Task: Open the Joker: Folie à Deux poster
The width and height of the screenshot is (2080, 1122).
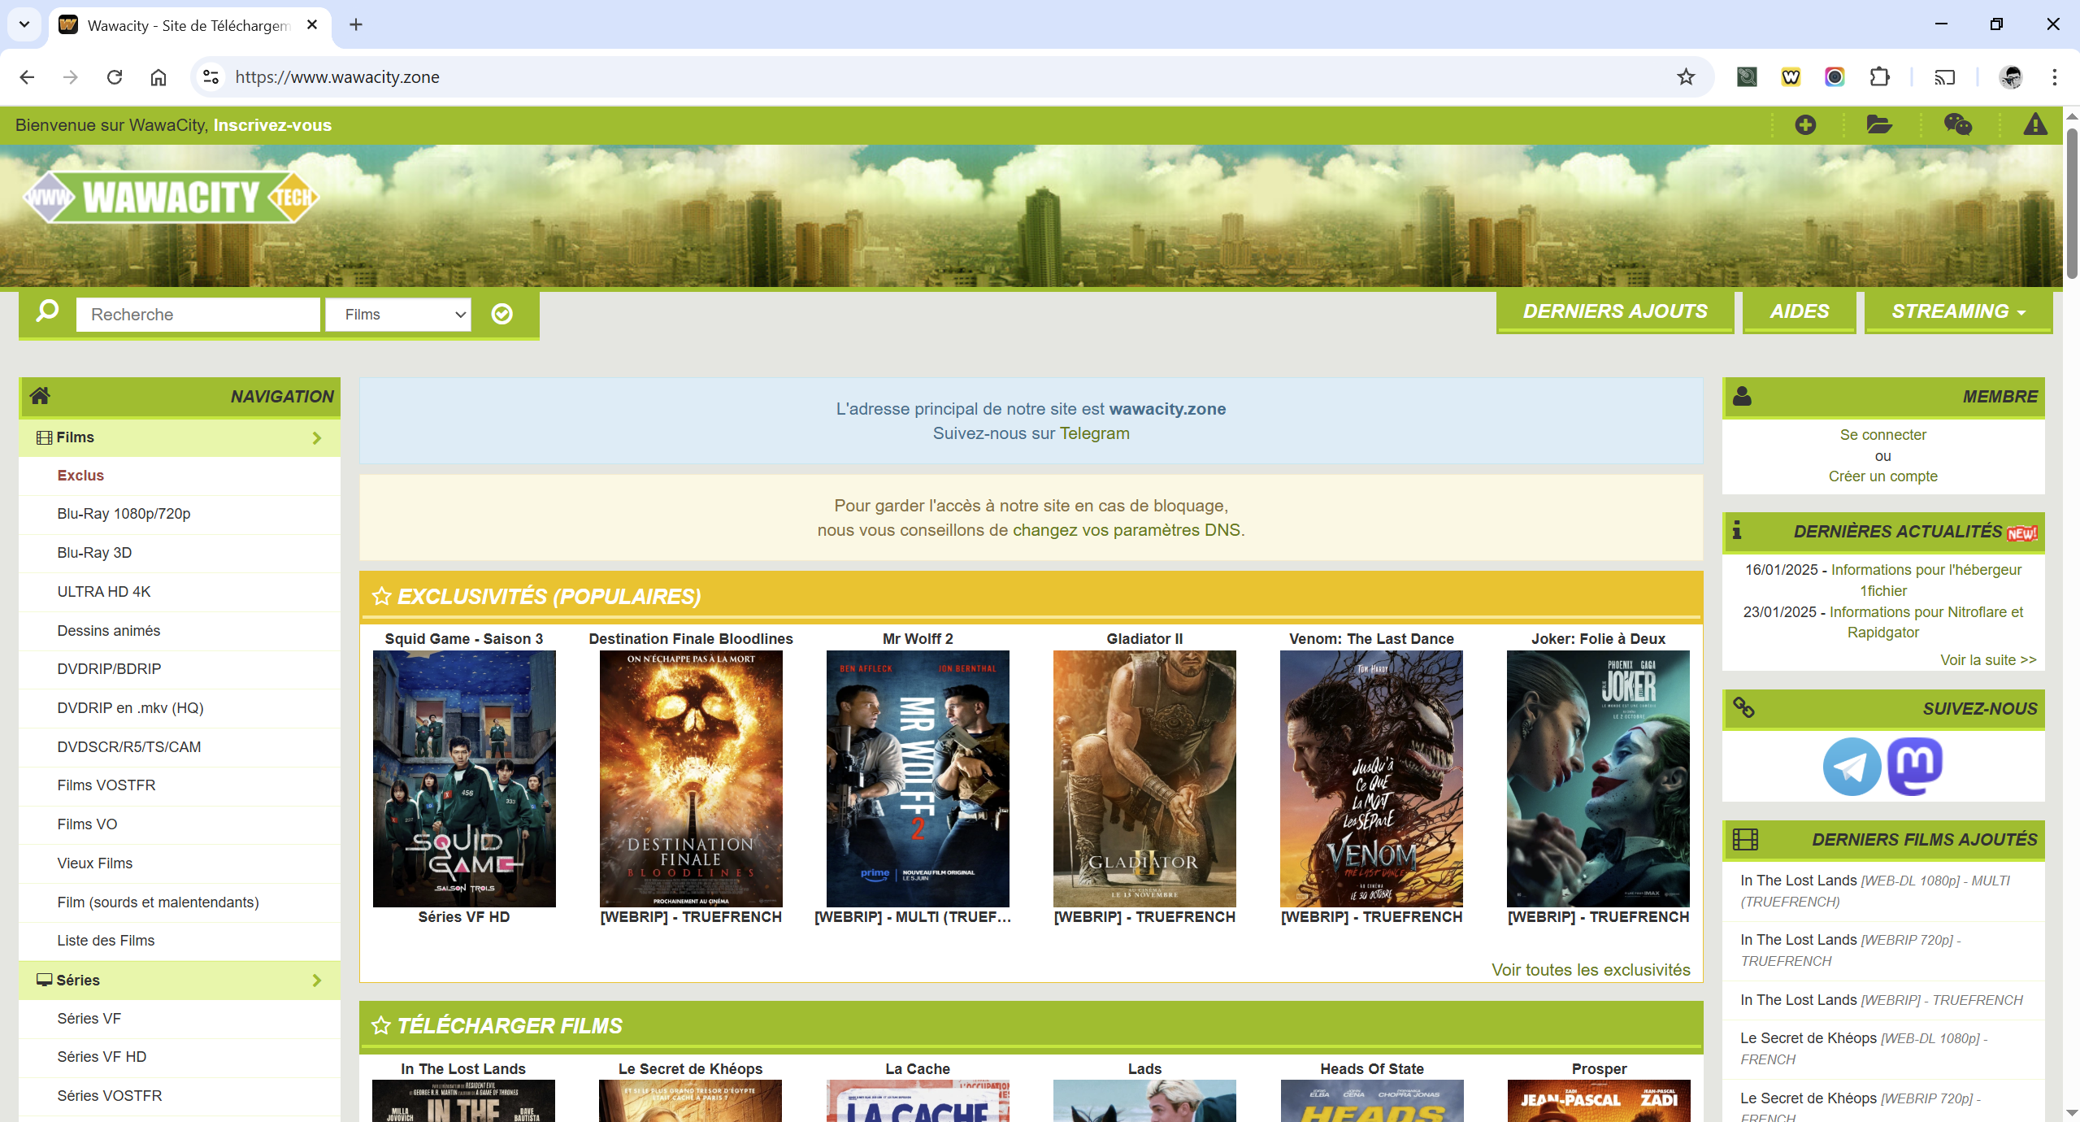Action: [1598, 779]
